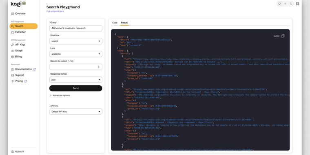Image resolution: width=310 pixels, height=155 pixels.
Task: Copy the JSON result
Action: tap(279, 36)
